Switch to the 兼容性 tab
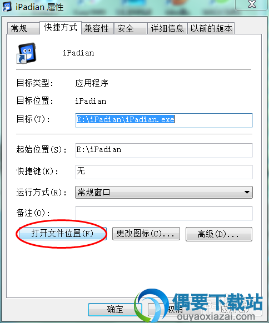 click(97, 28)
